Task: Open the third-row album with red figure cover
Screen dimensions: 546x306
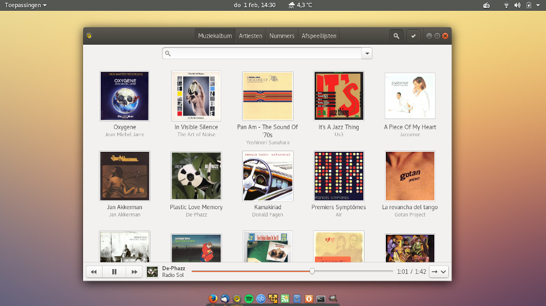Action: [x=196, y=248]
